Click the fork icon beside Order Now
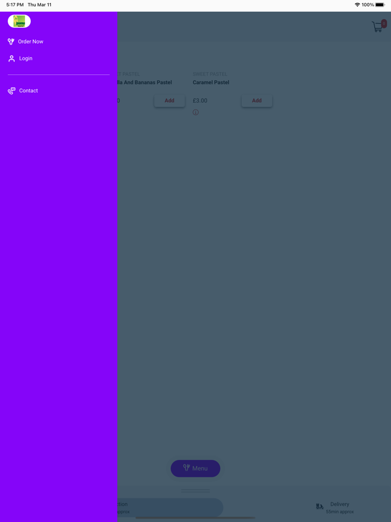Screen dimensions: 391x522 [x=11, y=41]
